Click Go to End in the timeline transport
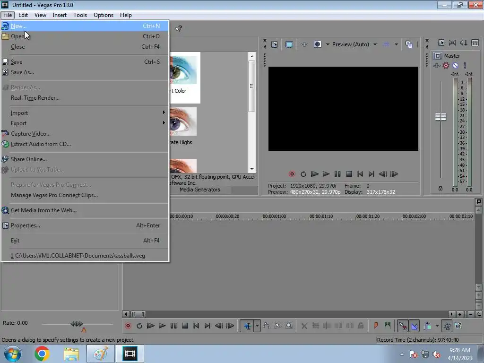Viewport: 484px width, 363px height. pyautogui.click(x=207, y=326)
